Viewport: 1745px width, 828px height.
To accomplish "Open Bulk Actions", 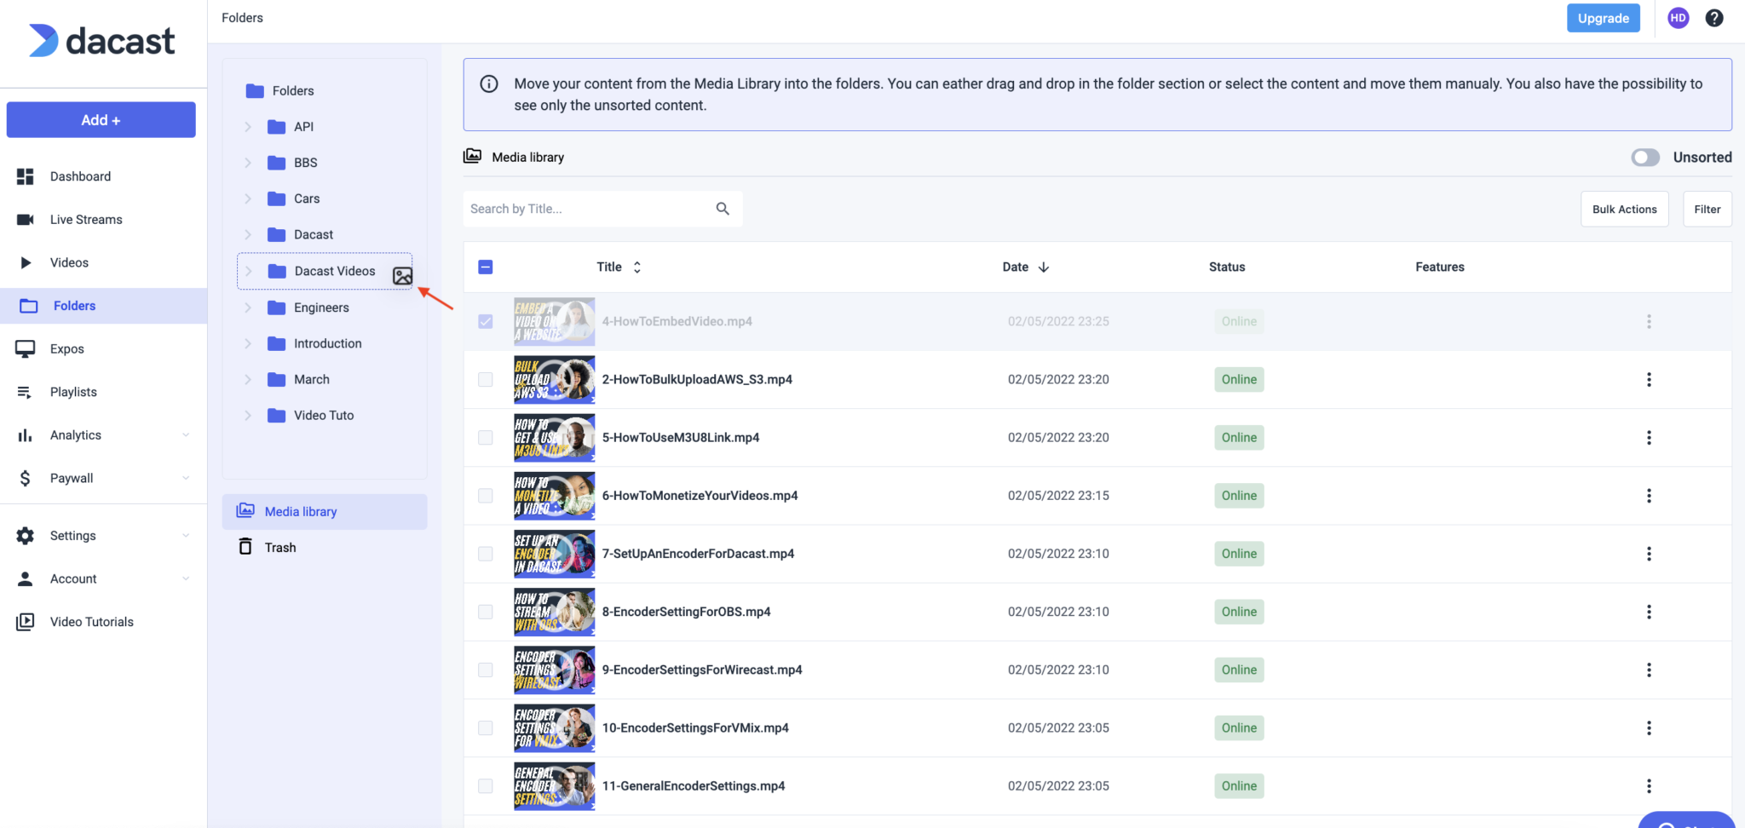I will click(1624, 209).
